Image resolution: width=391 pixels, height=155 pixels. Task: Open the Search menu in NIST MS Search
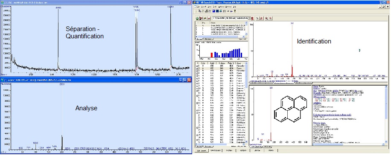tap(204, 7)
